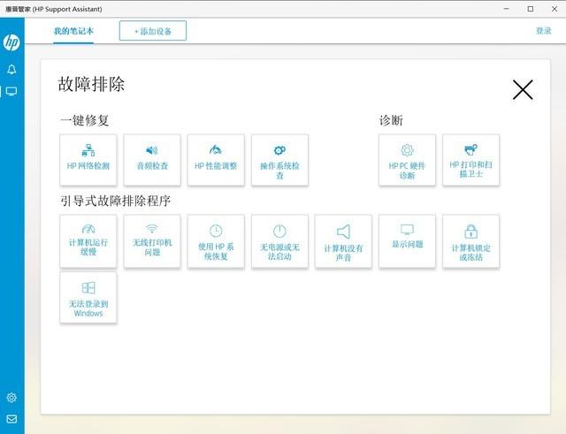This screenshot has height=434, width=566.
Task: Open HP网络检测 network check tile
Action: coord(88,160)
